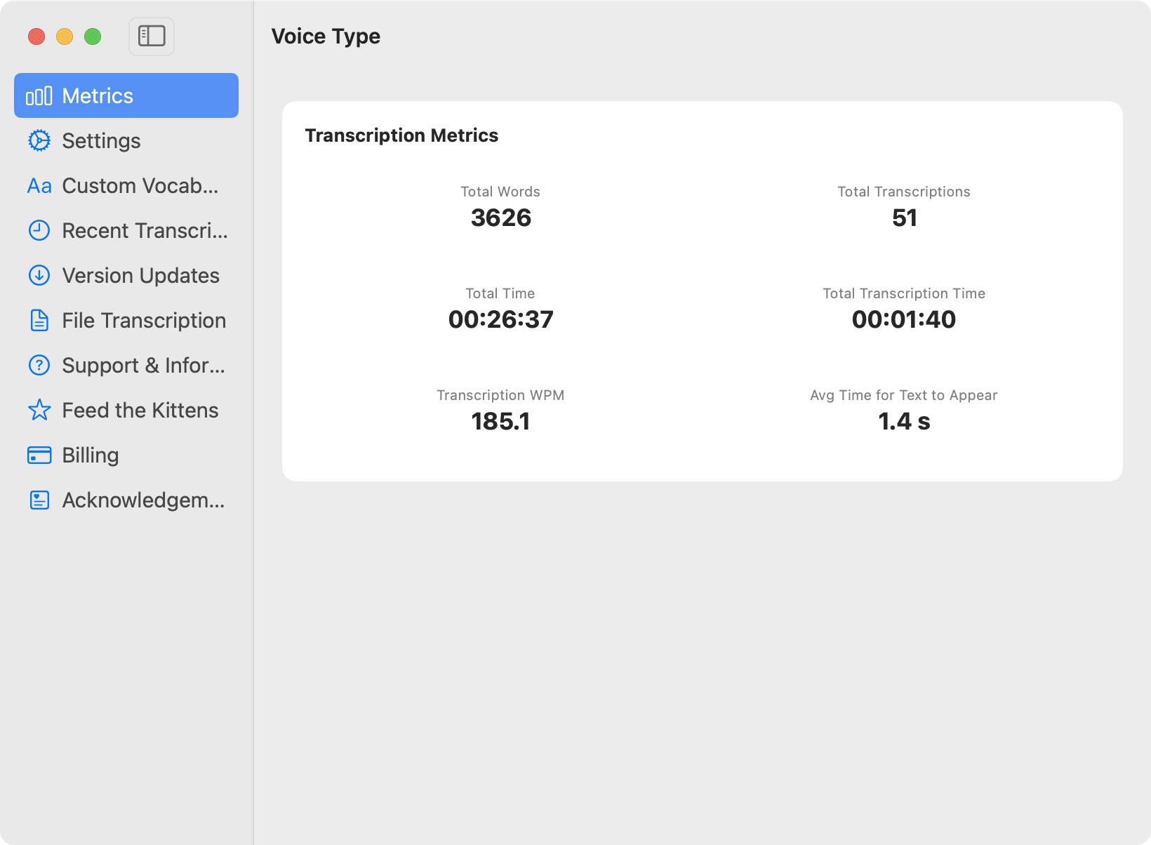The width and height of the screenshot is (1151, 845).
Task: Click the Total Words value 3626
Action: 501,218
